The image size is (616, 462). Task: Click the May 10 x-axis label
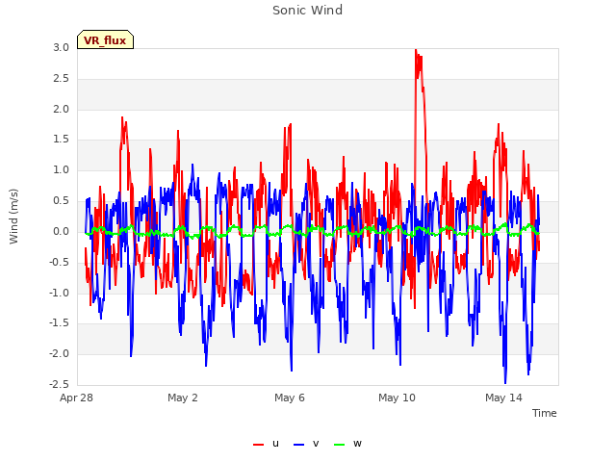[397, 398]
